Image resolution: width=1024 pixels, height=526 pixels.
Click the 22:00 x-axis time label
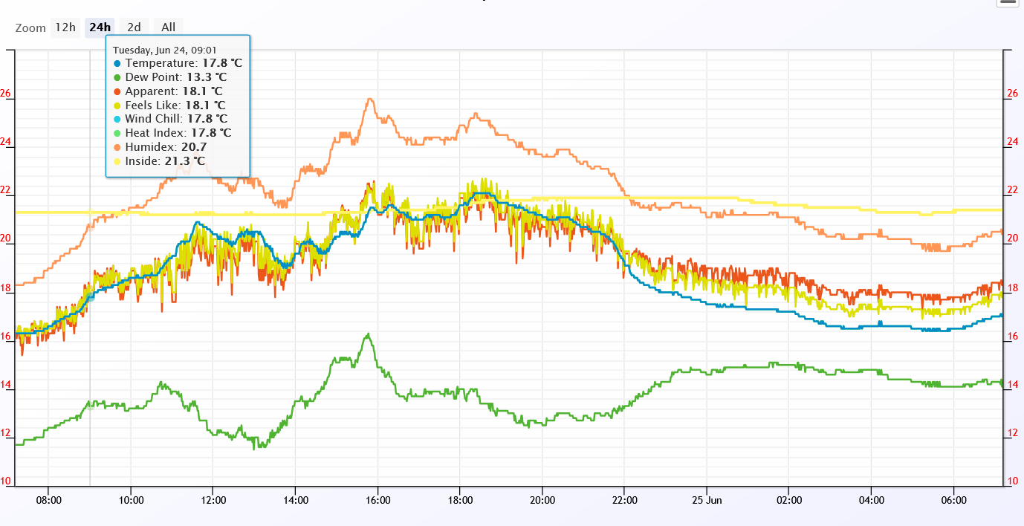pyautogui.click(x=624, y=501)
